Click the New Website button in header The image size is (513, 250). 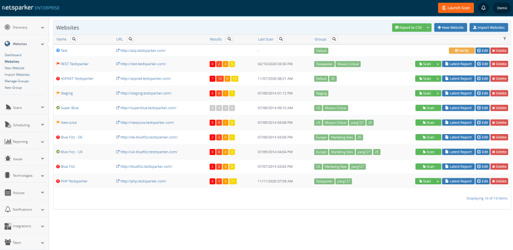(450, 28)
